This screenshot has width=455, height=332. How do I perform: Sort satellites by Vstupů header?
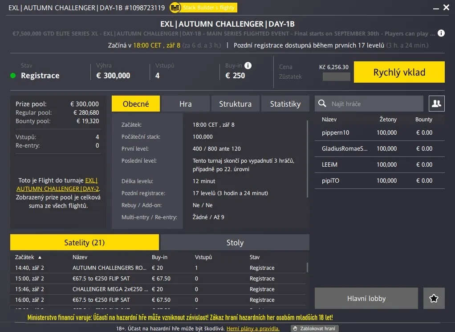(x=203, y=257)
